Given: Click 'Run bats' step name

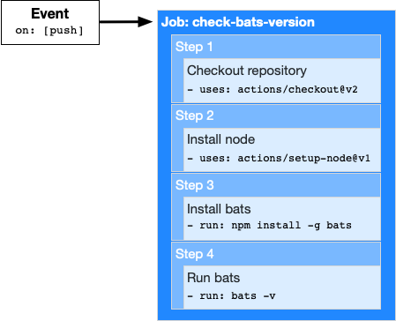Looking at the screenshot, I should coord(213,278).
